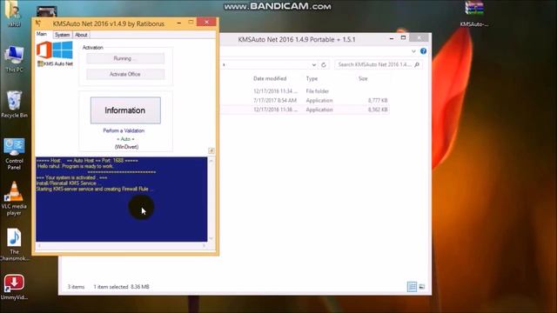The image size is (557, 313).
Task: Launch UmmyVideo downloader shortcut
Action: click(x=14, y=288)
